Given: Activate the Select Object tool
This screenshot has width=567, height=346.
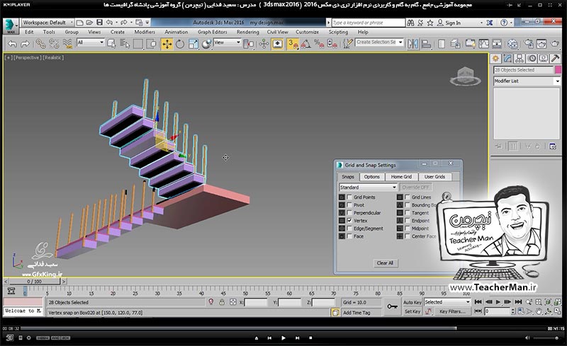Looking at the screenshot, I should click(x=112, y=44).
